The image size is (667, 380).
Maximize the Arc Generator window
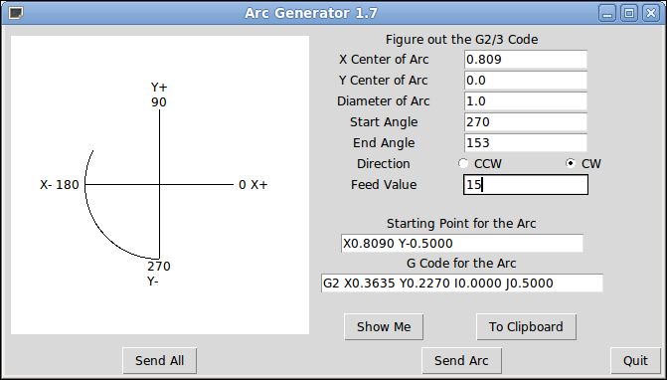pos(629,13)
